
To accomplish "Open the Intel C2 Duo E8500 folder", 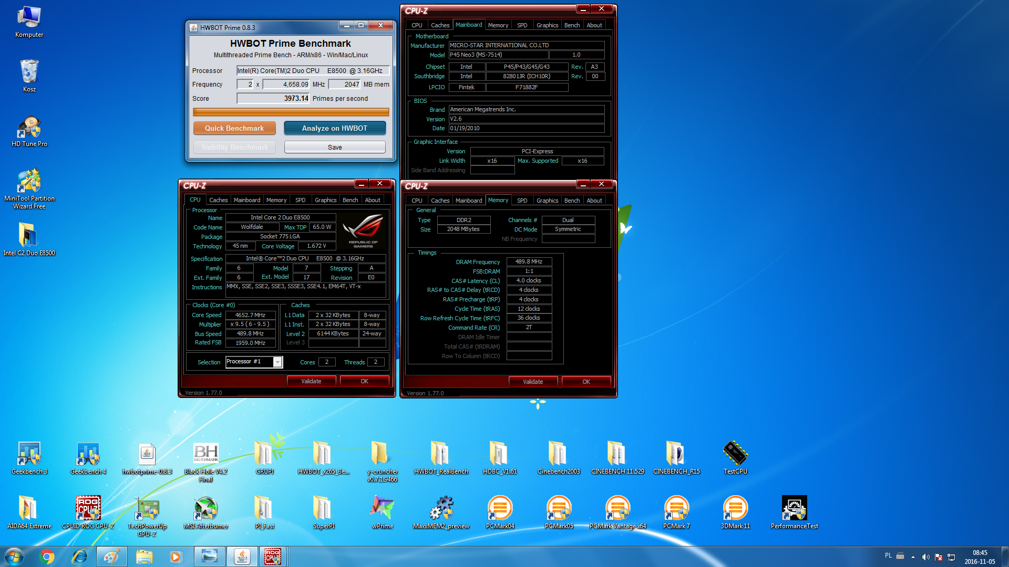I will click(x=29, y=240).
